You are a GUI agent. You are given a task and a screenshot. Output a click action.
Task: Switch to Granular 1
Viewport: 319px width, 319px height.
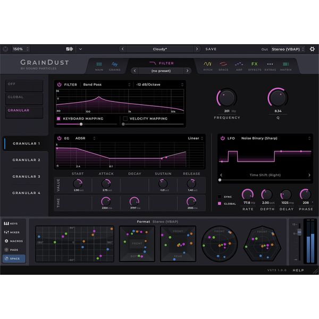coord(26,144)
